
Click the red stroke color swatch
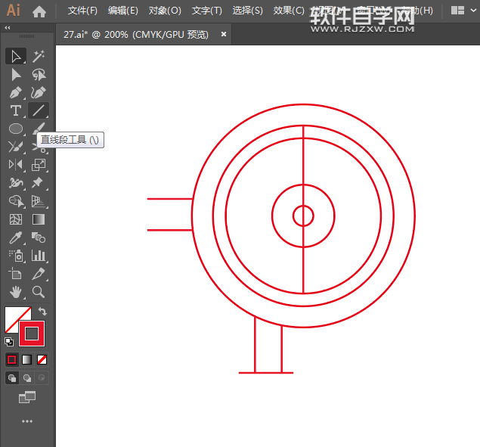coord(32,334)
